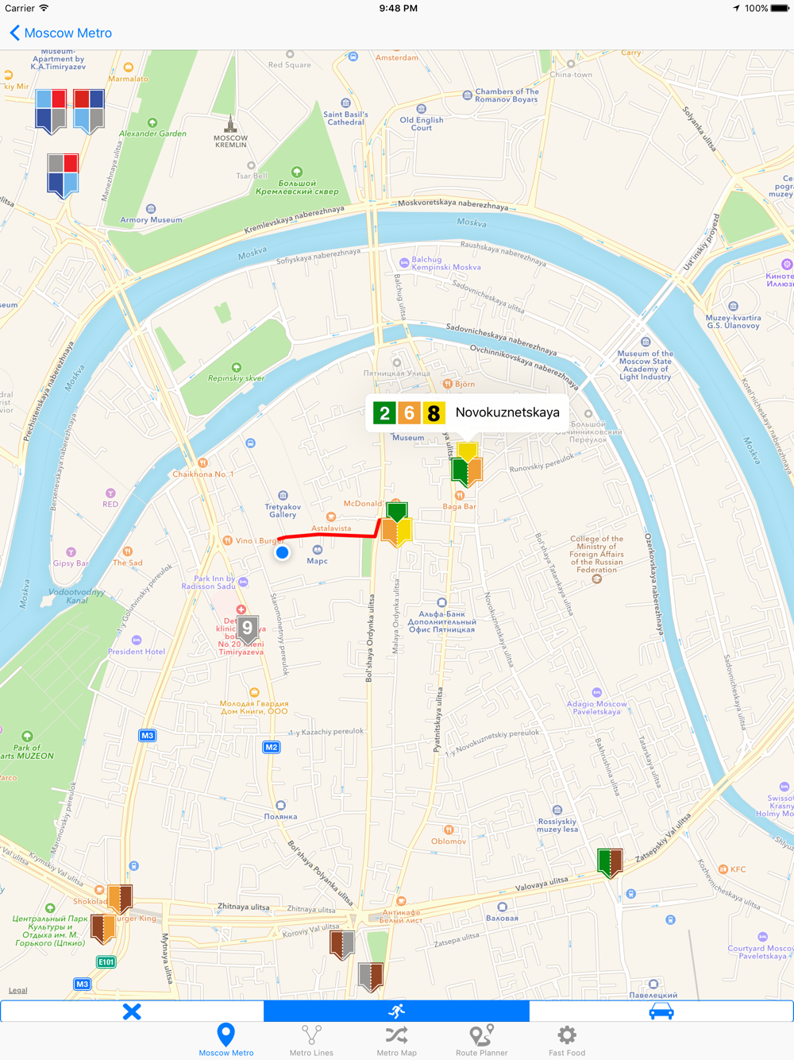Tap the orange station pin near Shokolad

point(120,899)
